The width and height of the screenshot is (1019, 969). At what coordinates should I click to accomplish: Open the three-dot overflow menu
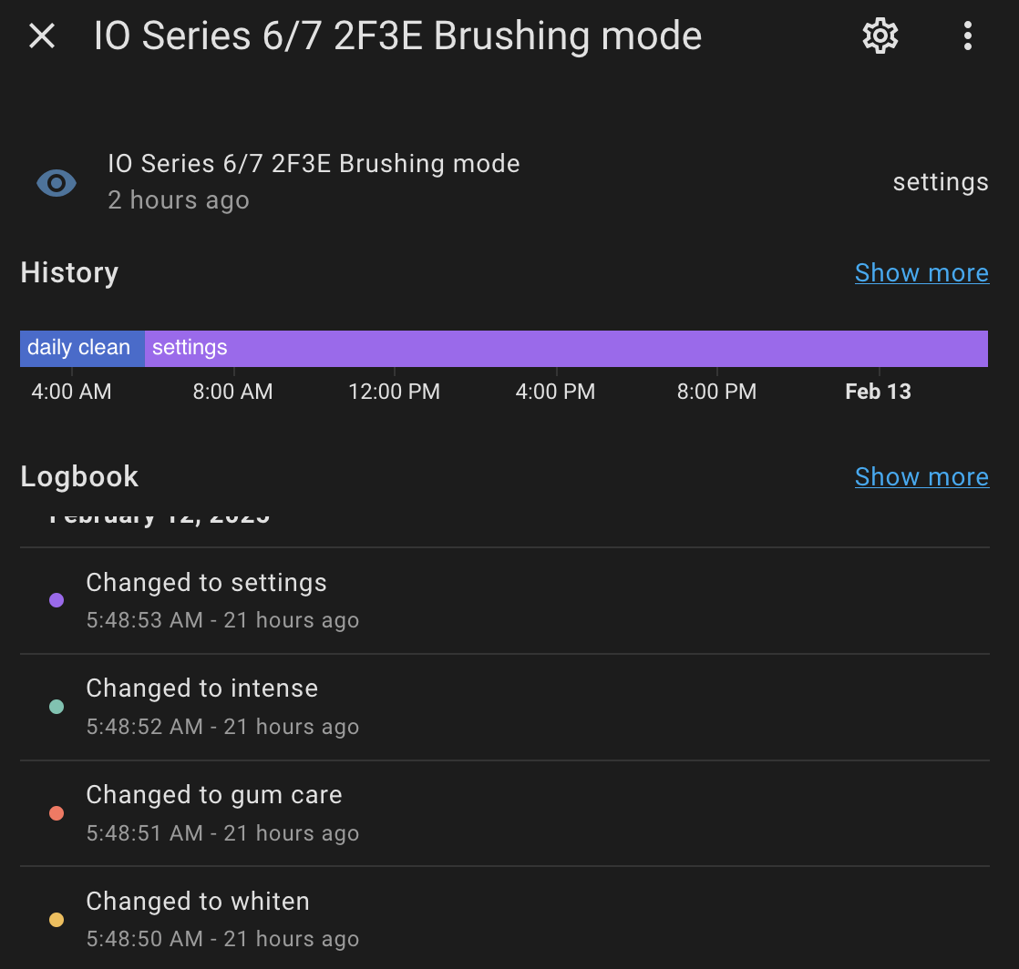click(968, 36)
